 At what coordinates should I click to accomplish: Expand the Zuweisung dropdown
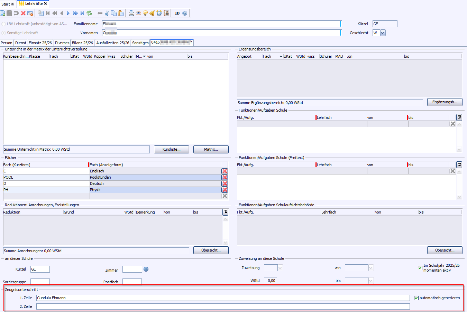[x=280, y=268]
